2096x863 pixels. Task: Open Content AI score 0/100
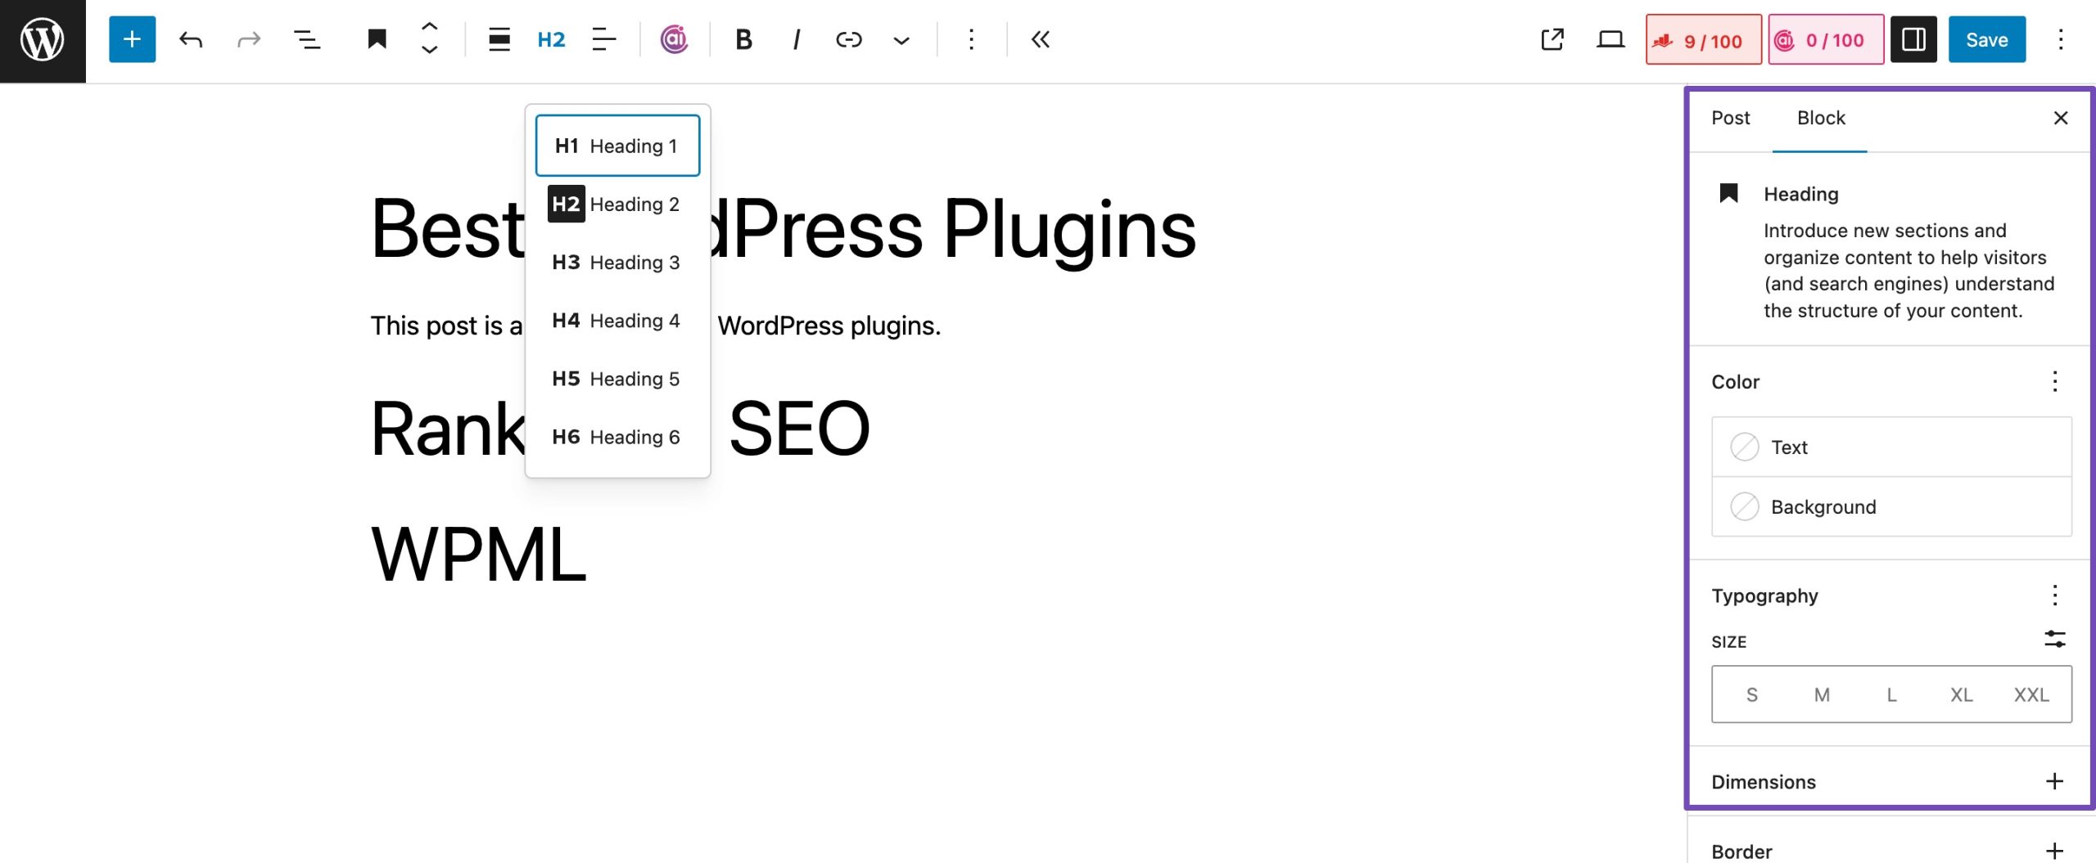point(1826,39)
